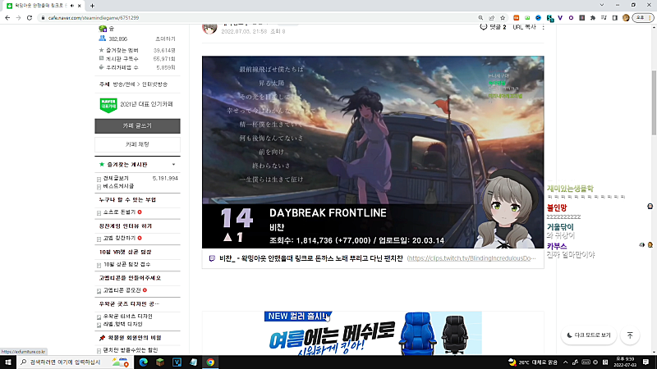The image size is (657, 369).
Task: Open the Windows notification center icon
Action: (x=646, y=362)
